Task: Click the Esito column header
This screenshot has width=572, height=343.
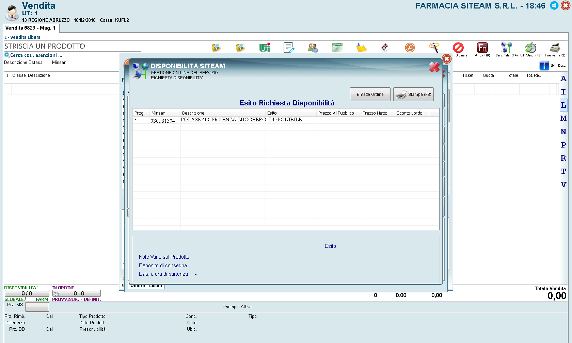Action: [x=291, y=113]
